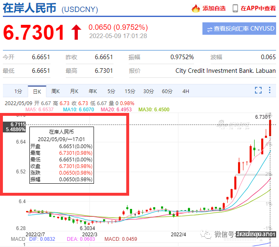Open 在APP中查看 link
Viewport: 279px width, 247px height.
(x=258, y=8)
